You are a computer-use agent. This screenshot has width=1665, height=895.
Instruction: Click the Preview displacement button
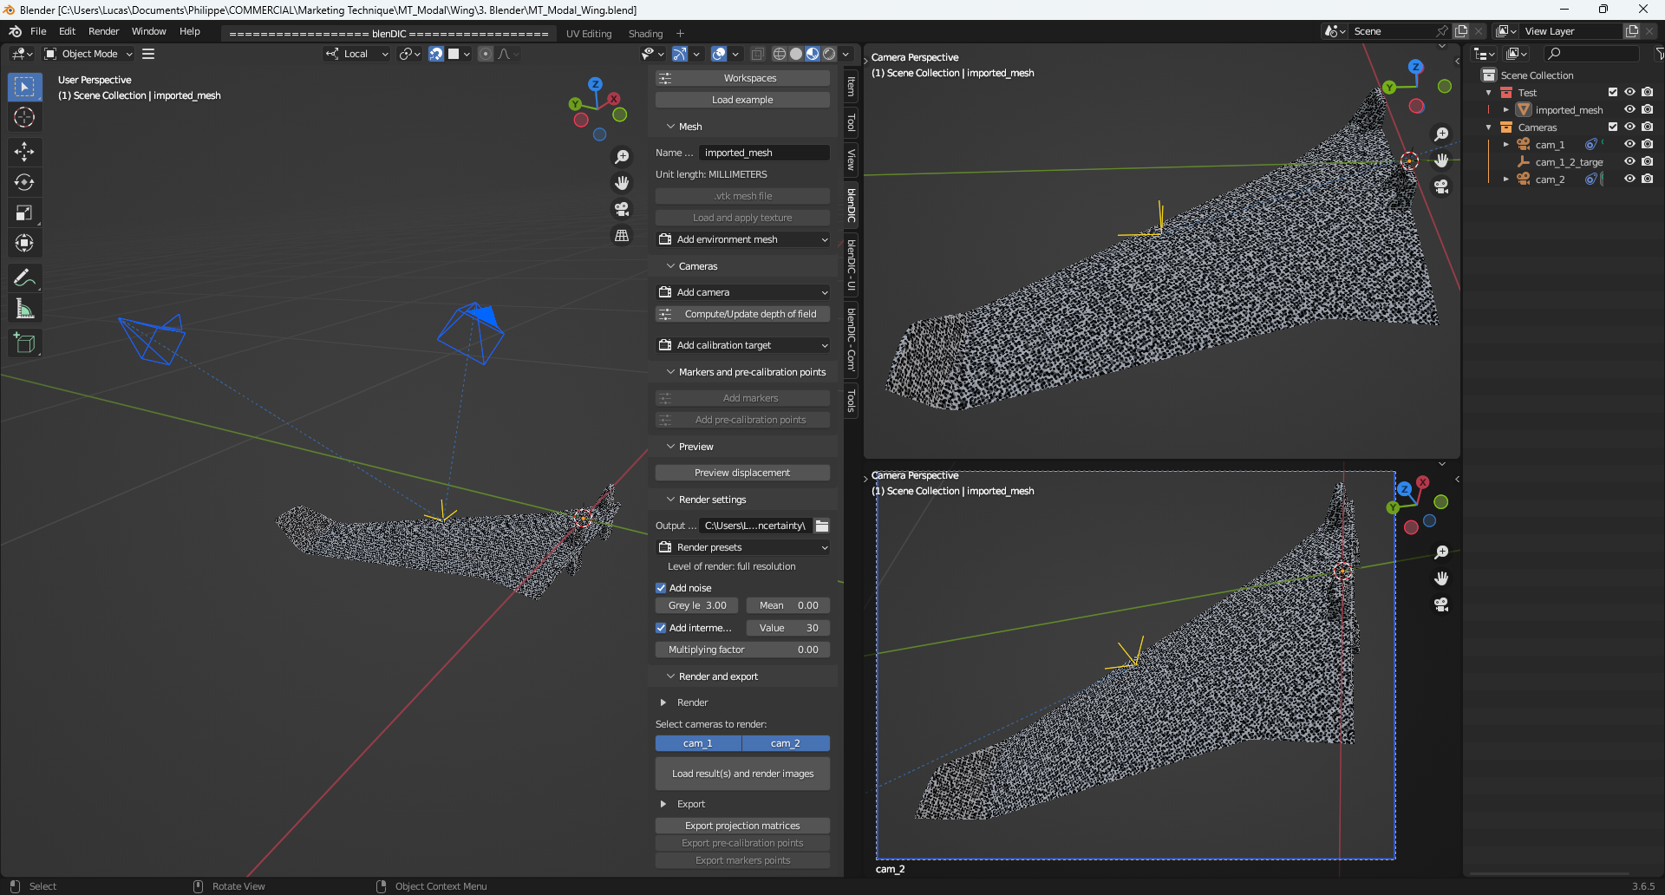coord(742,473)
